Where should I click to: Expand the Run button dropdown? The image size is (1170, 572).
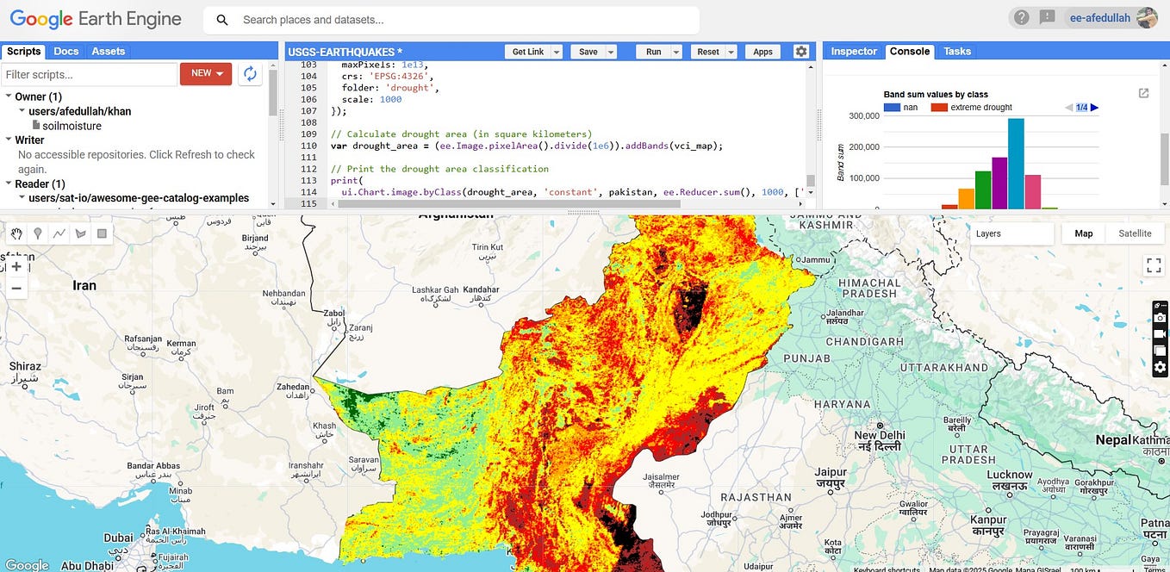(x=675, y=51)
